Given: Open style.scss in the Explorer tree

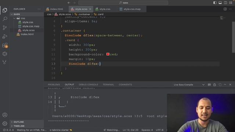Looking at the screenshot, I should (x=29, y=30).
